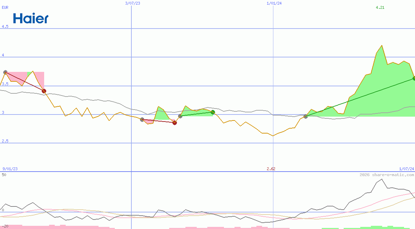Click the 2.5 price axis label
Screen dimensions: 415x229
[5, 141]
